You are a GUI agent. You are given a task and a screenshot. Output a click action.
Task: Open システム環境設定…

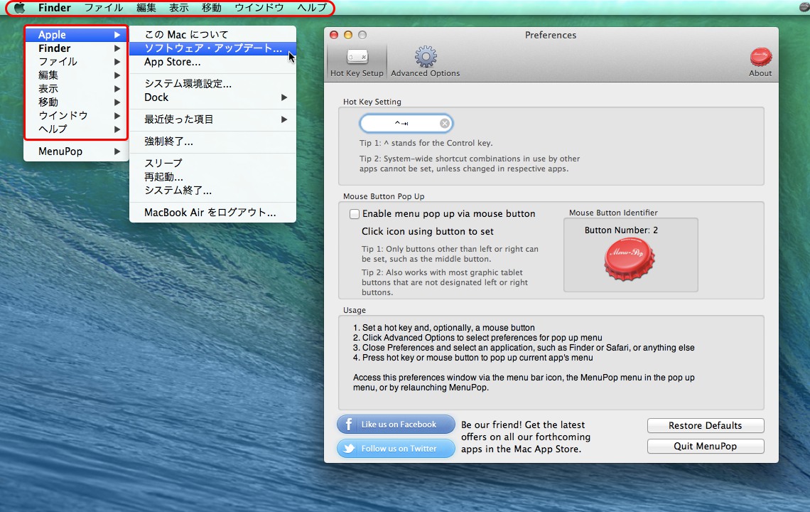[212, 84]
